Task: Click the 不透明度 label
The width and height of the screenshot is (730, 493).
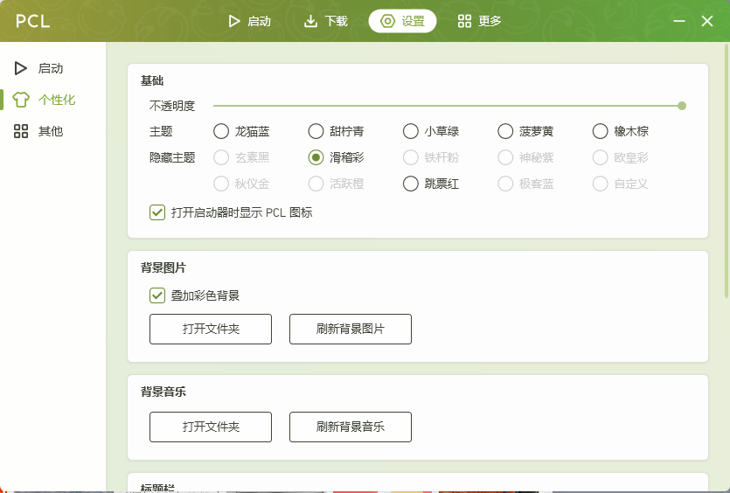Action: pyautogui.click(x=172, y=106)
